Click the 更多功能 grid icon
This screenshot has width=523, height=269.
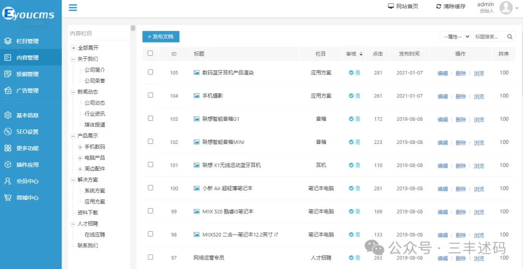pyautogui.click(x=8, y=148)
